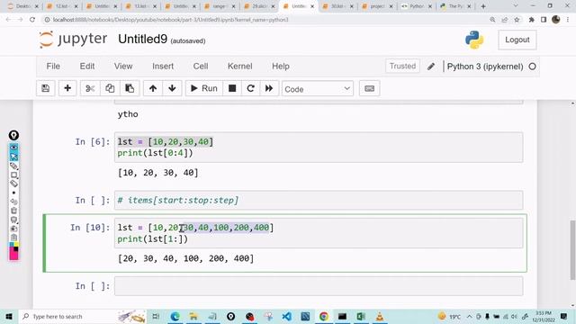Screen dimensions: 576x324
Task: Select the eye tool in annotation toolbar
Action: pos(13,148)
